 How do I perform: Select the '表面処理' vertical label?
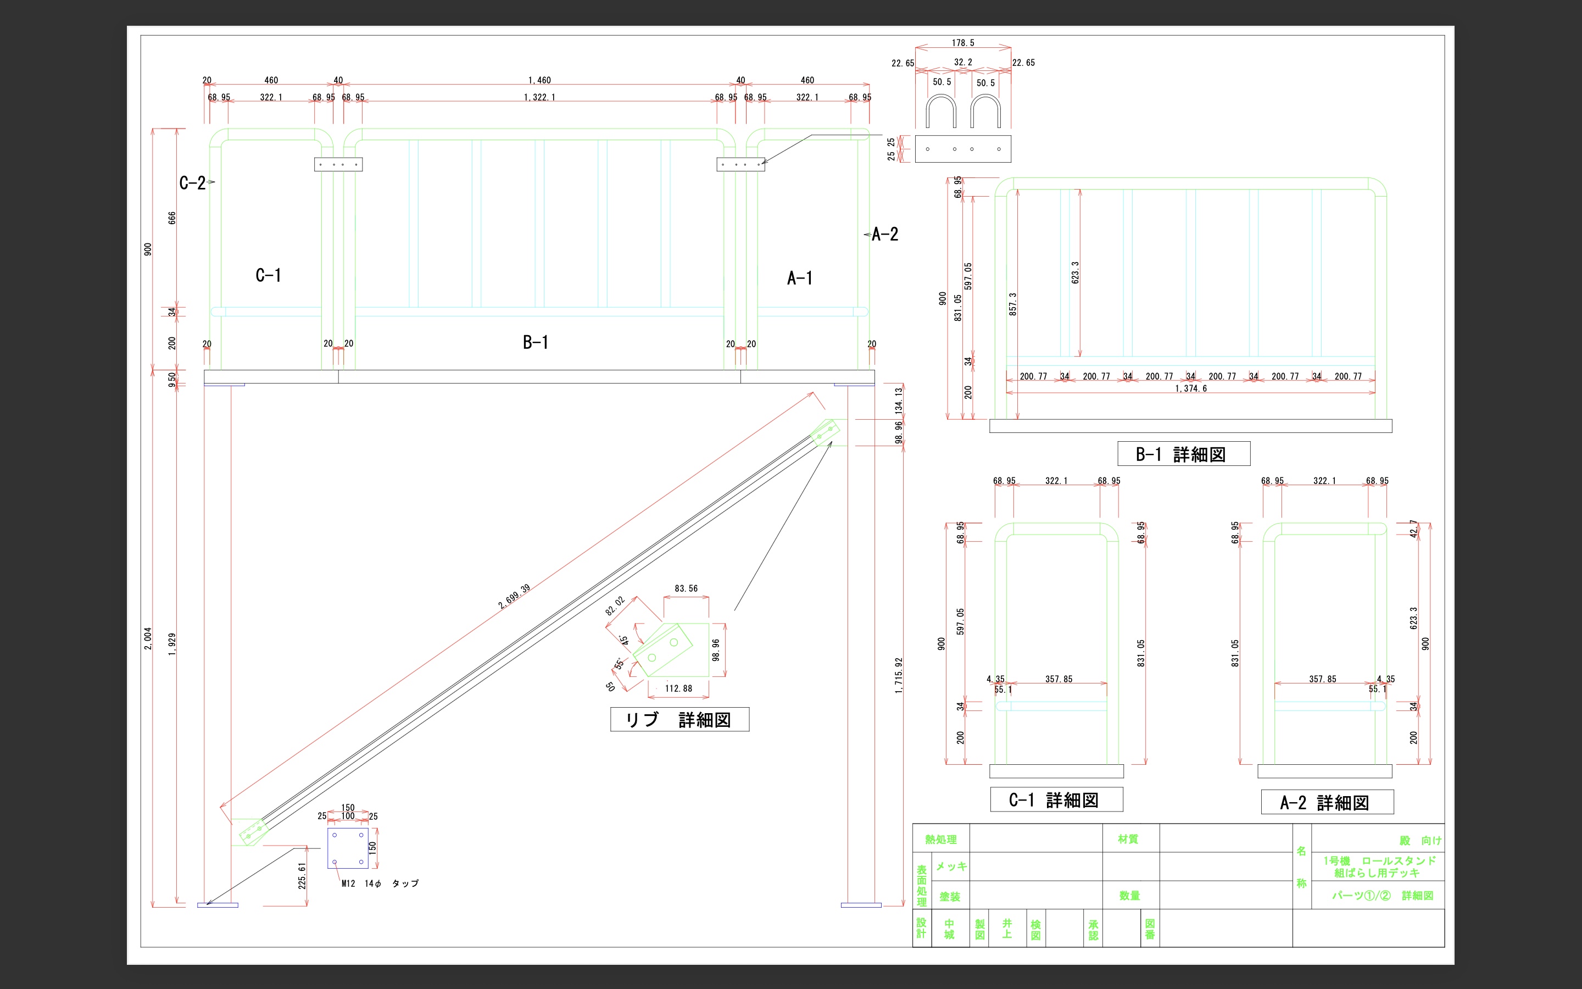coord(922,886)
